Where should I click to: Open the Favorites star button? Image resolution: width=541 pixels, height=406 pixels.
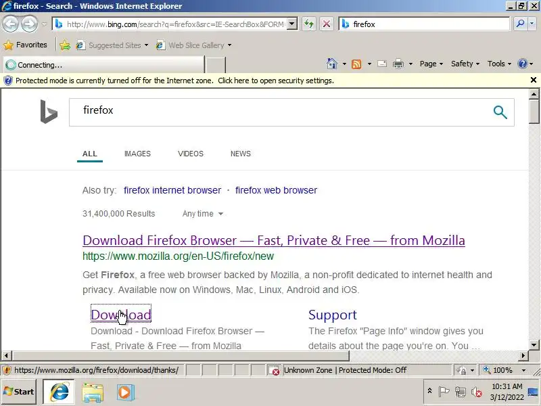pyautogui.click(x=25, y=45)
